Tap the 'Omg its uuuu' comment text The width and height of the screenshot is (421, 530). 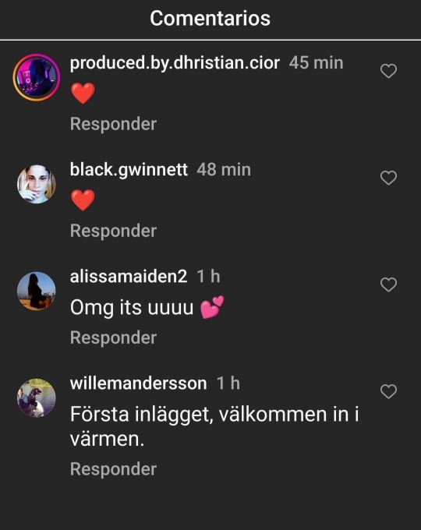(147, 308)
